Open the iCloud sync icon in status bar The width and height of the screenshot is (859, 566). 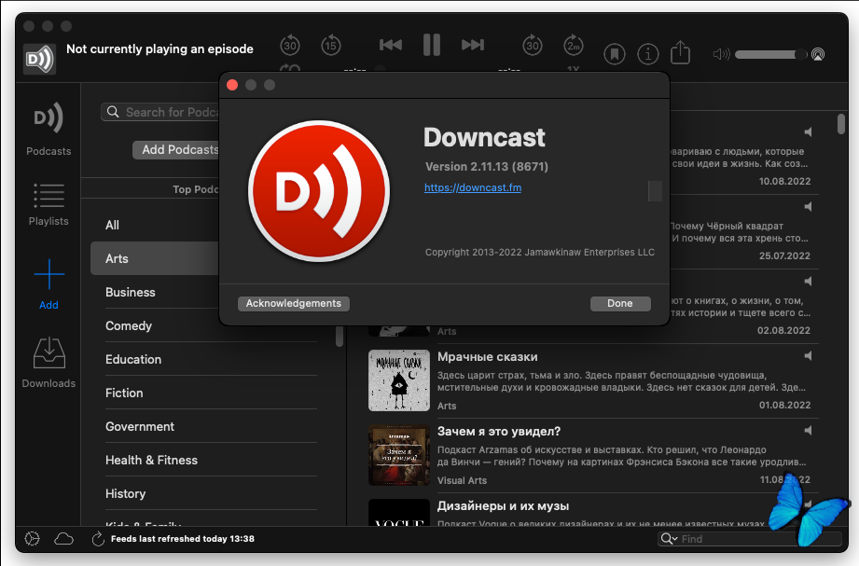(63, 539)
